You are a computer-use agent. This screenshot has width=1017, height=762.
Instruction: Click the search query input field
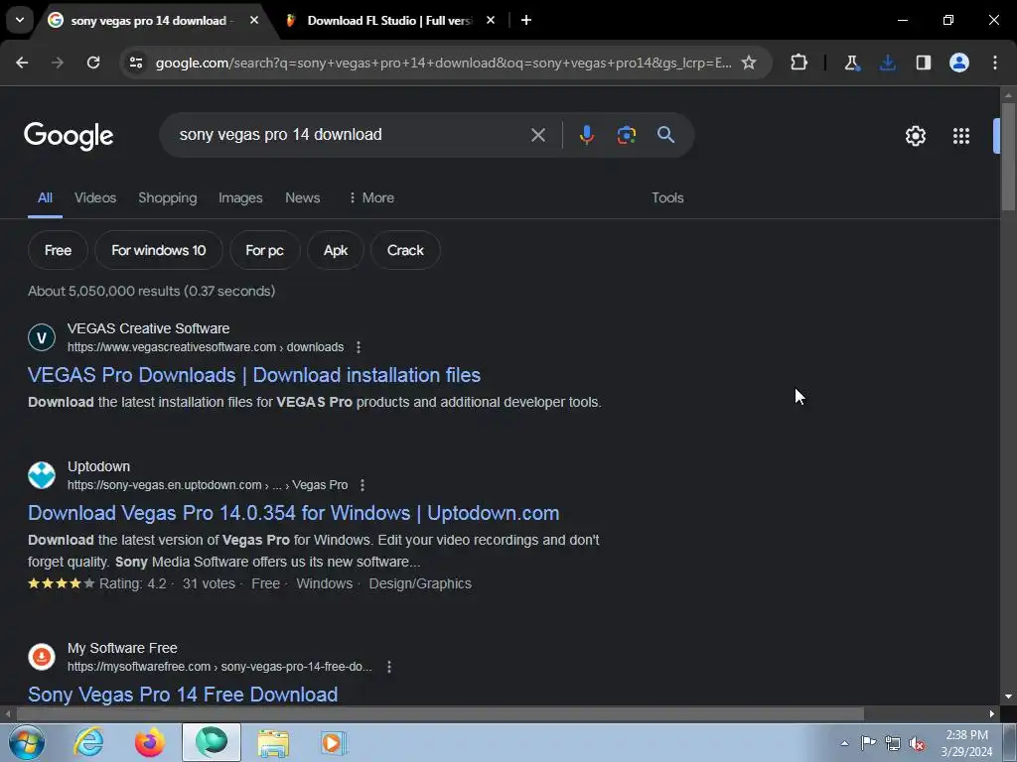click(351, 135)
